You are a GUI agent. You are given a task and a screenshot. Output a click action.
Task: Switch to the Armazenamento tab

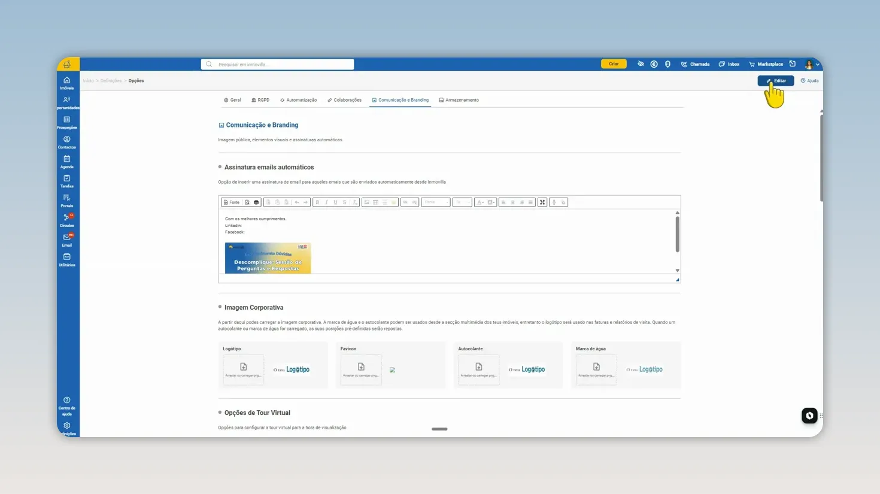click(x=459, y=100)
